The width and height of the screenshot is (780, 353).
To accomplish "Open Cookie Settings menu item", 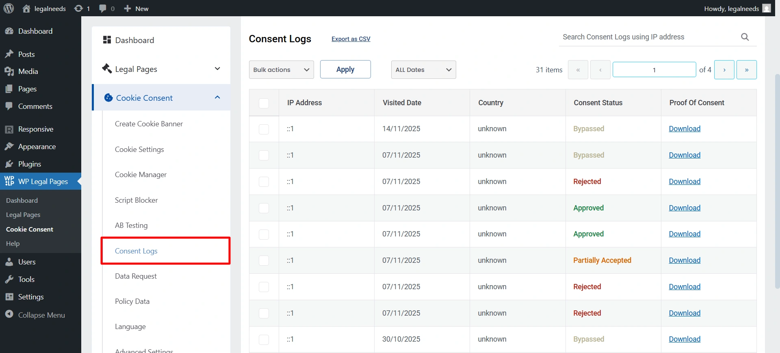I will click(139, 149).
